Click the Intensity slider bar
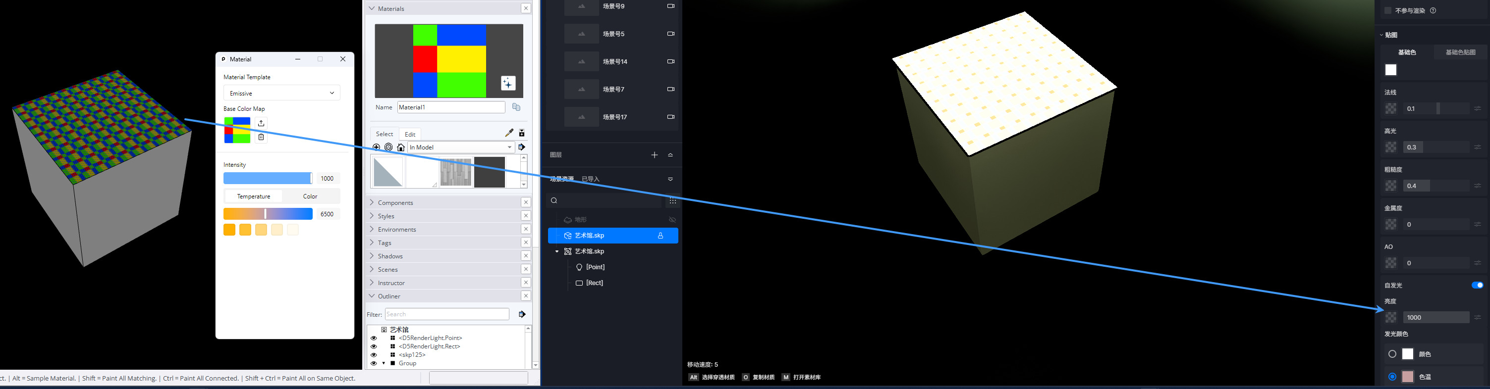 pos(268,179)
